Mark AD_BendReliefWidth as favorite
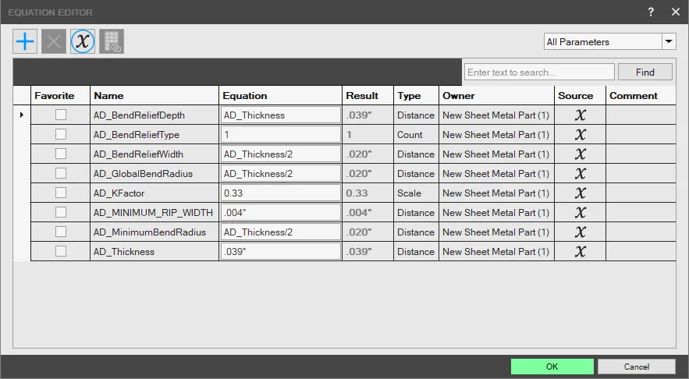Screen dimensions: 689x379 [61, 154]
